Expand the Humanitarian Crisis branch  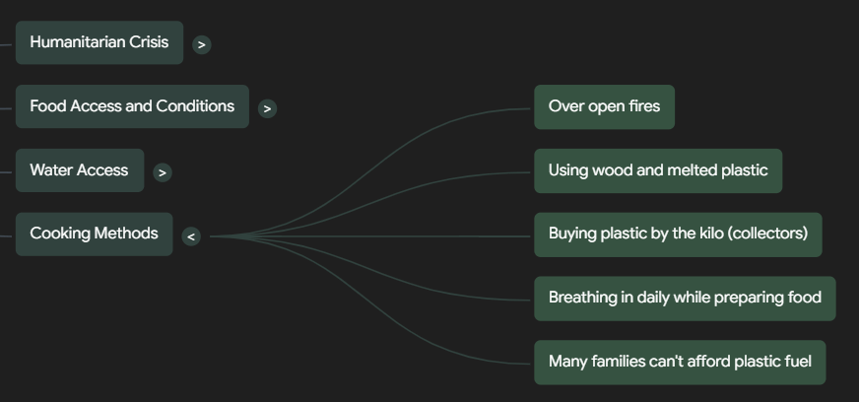[x=202, y=44]
